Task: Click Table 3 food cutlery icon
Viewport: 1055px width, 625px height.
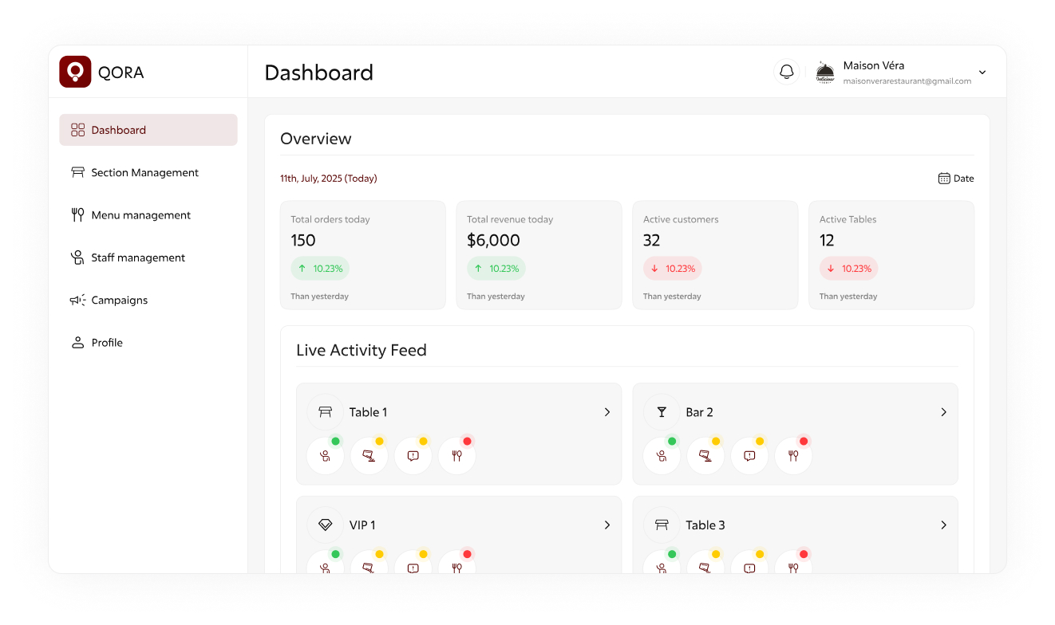Action: pos(794,563)
